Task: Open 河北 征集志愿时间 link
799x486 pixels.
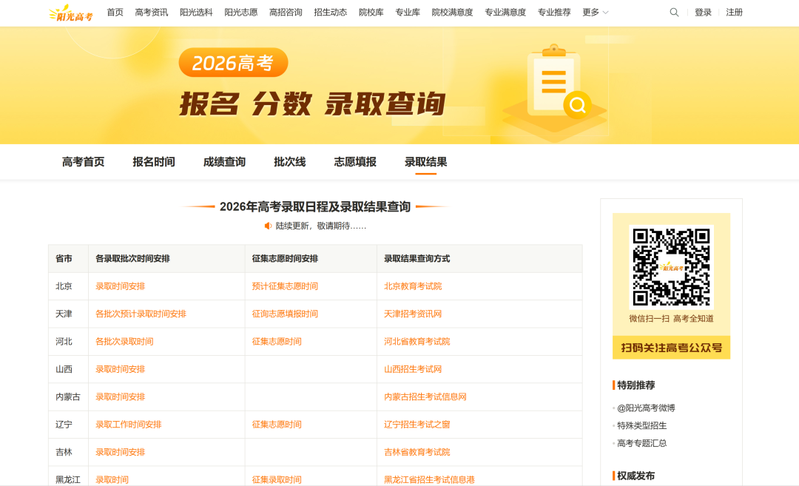Action: point(277,341)
